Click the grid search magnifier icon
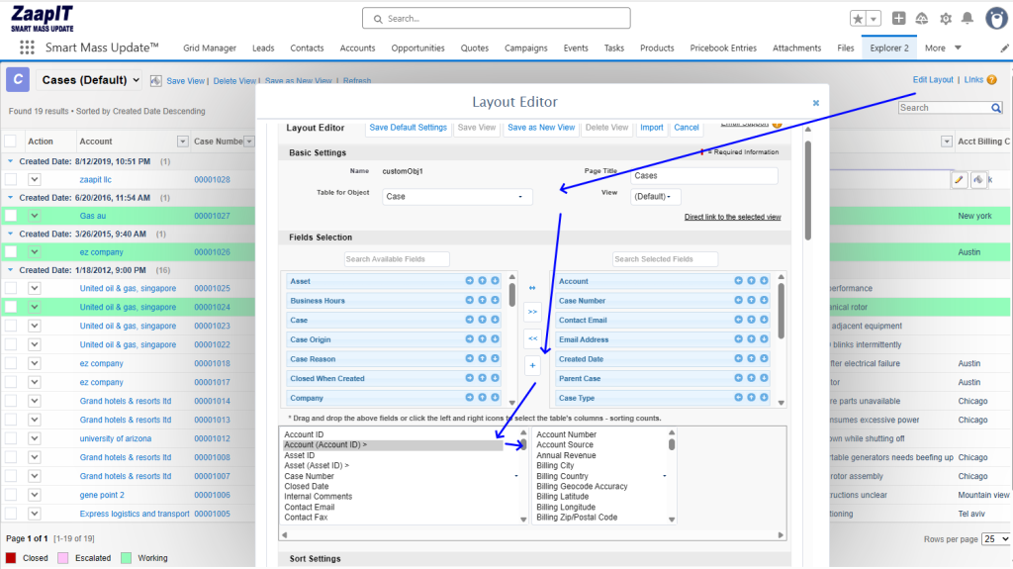The image size is (1013, 569). tap(996, 108)
